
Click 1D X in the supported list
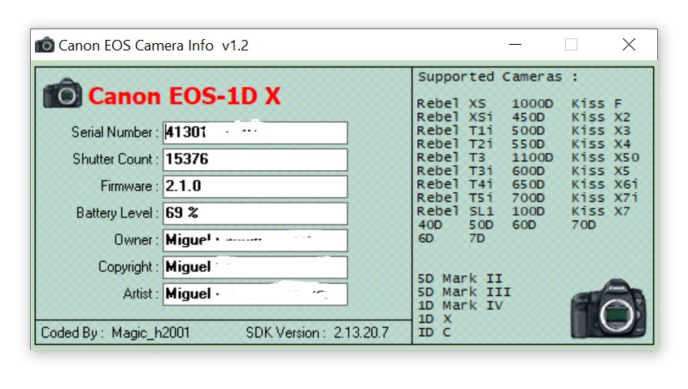pos(434,319)
